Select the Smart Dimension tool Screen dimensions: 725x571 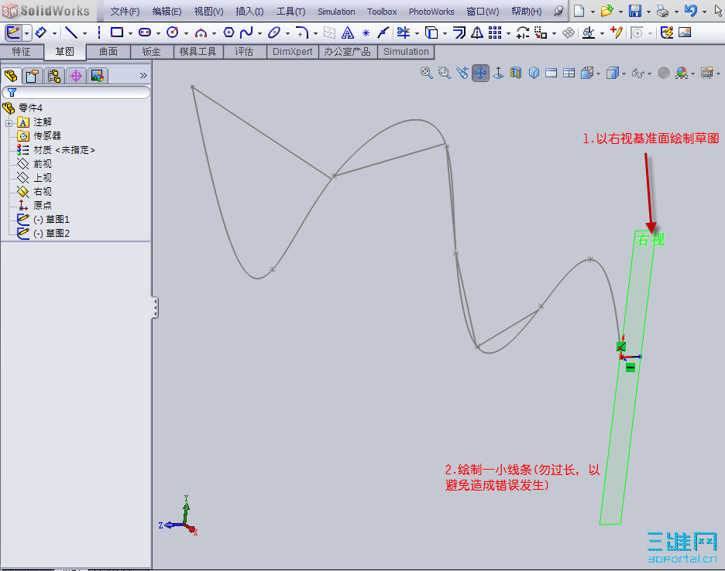coord(41,32)
